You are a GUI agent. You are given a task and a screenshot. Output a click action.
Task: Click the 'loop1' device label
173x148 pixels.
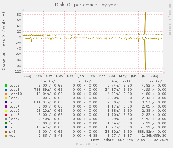[x=14, y=90]
